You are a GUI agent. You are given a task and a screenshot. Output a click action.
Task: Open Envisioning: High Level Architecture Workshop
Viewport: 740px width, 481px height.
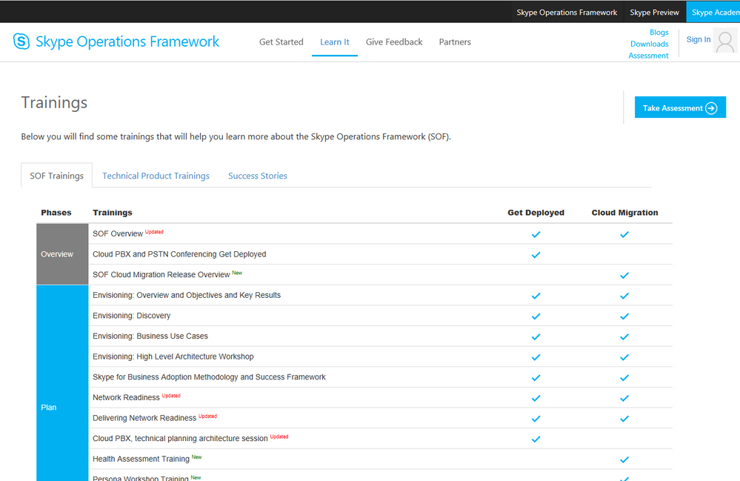point(173,356)
